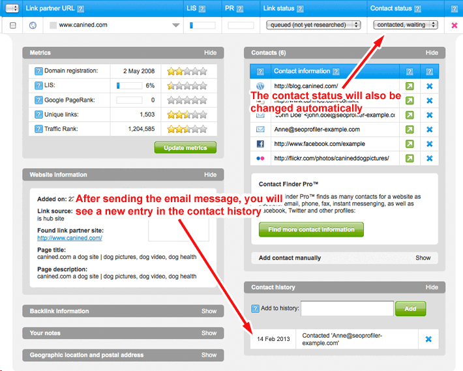The width and height of the screenshot is (463, 371).
Task: Click the www.canined.com URL text
Action: [83, 25]
